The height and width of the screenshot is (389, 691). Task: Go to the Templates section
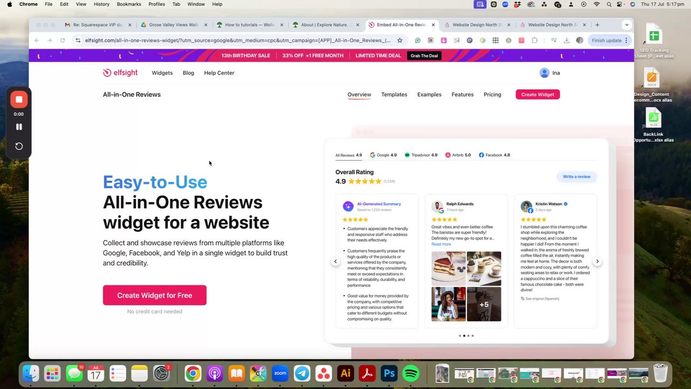(x=394, y=95)
